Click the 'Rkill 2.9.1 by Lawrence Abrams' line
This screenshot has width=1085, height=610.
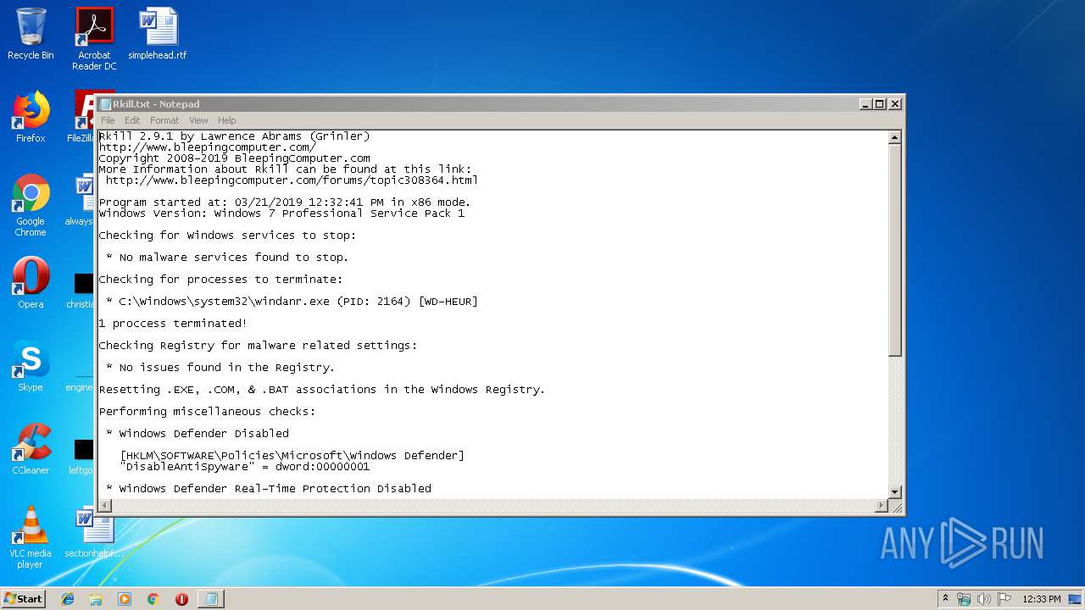[x=234, y=136]
